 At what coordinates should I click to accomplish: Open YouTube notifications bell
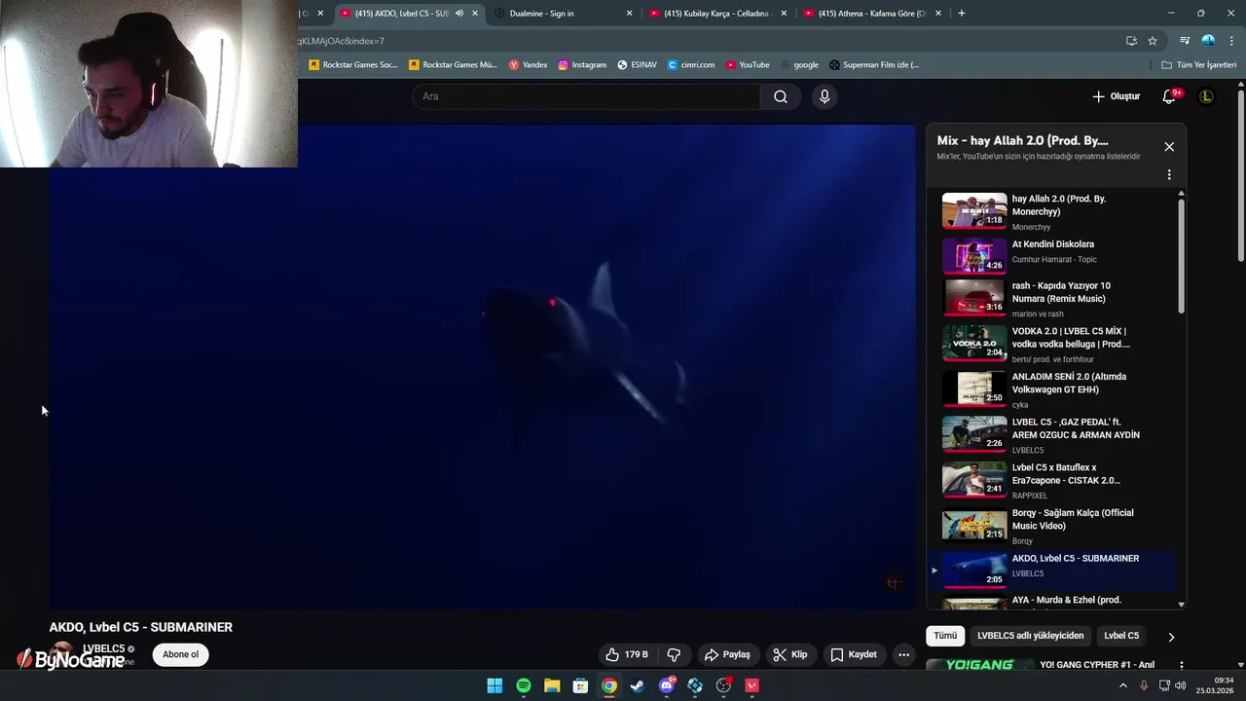pyautogui.click(x=1170, y=96)
